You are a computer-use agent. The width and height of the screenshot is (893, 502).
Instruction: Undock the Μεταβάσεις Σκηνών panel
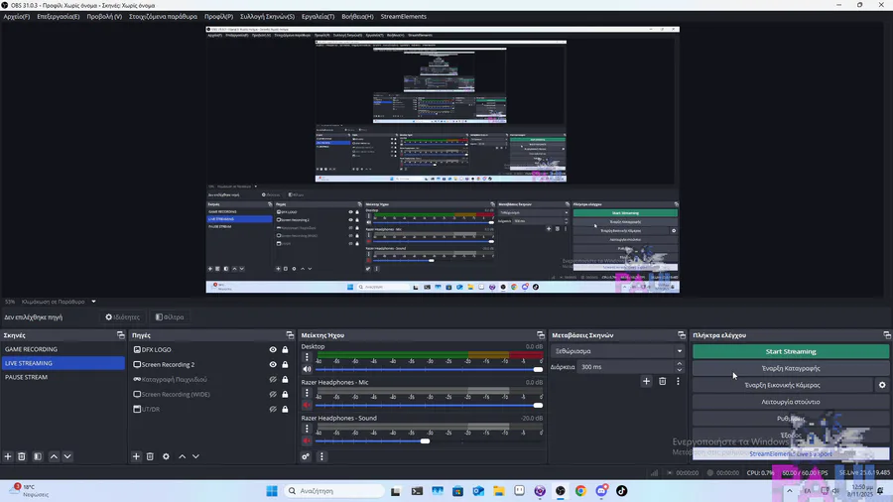[x=681, y=335]
